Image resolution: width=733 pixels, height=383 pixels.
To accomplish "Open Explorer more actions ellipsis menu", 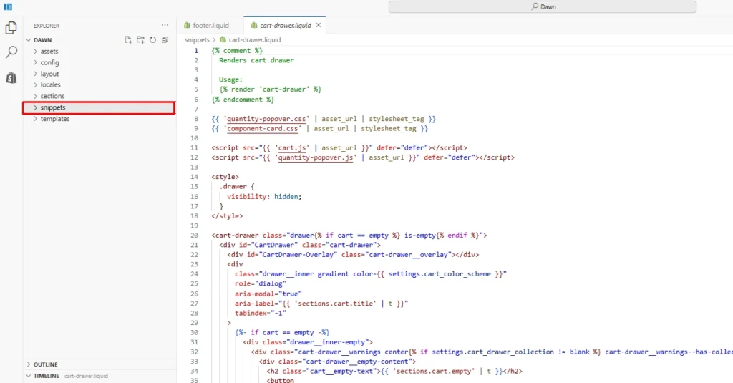I will 165,25.
